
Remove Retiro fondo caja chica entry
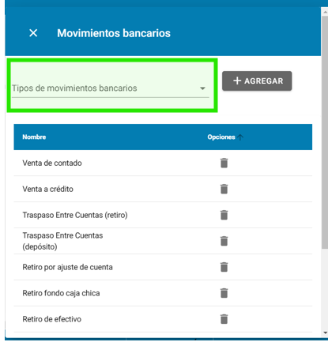(x=224, y=293)
